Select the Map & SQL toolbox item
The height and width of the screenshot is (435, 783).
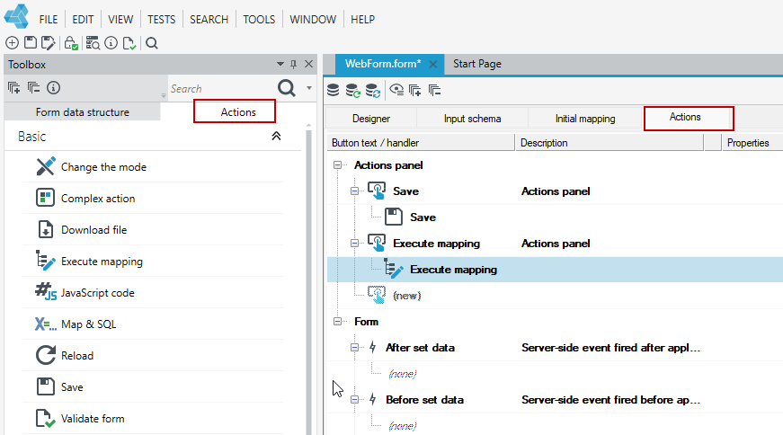(152, 324)
